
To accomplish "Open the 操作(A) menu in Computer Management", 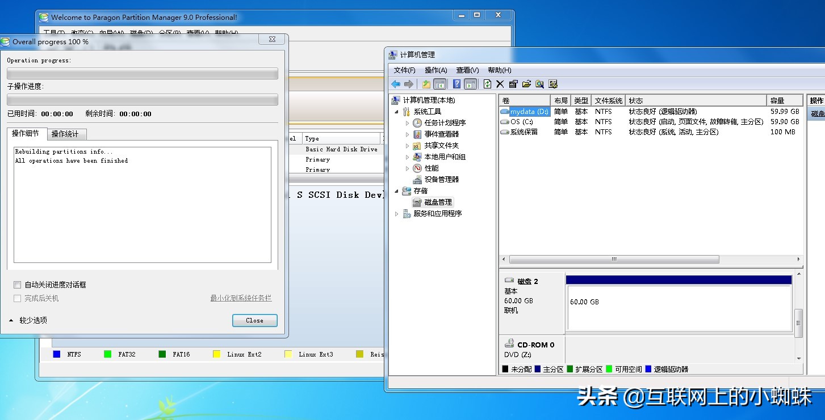I will click(x=436, y=70).
